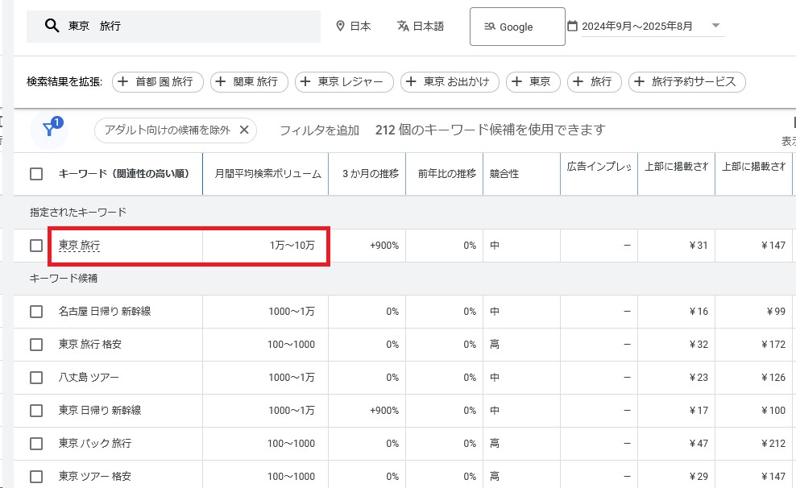Remove the アダルト向けの候補を除外 filter chip
The width and height of the screenshot is (796, 488).
[244, 130]
